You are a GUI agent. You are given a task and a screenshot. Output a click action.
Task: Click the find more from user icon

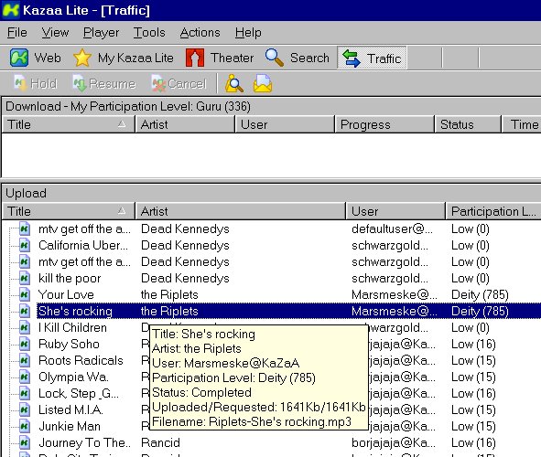(x=234, y=84)
